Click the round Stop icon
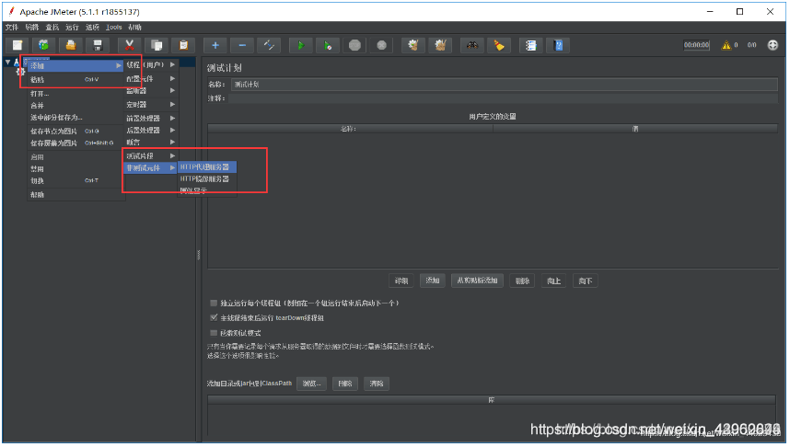 point(354,45)
